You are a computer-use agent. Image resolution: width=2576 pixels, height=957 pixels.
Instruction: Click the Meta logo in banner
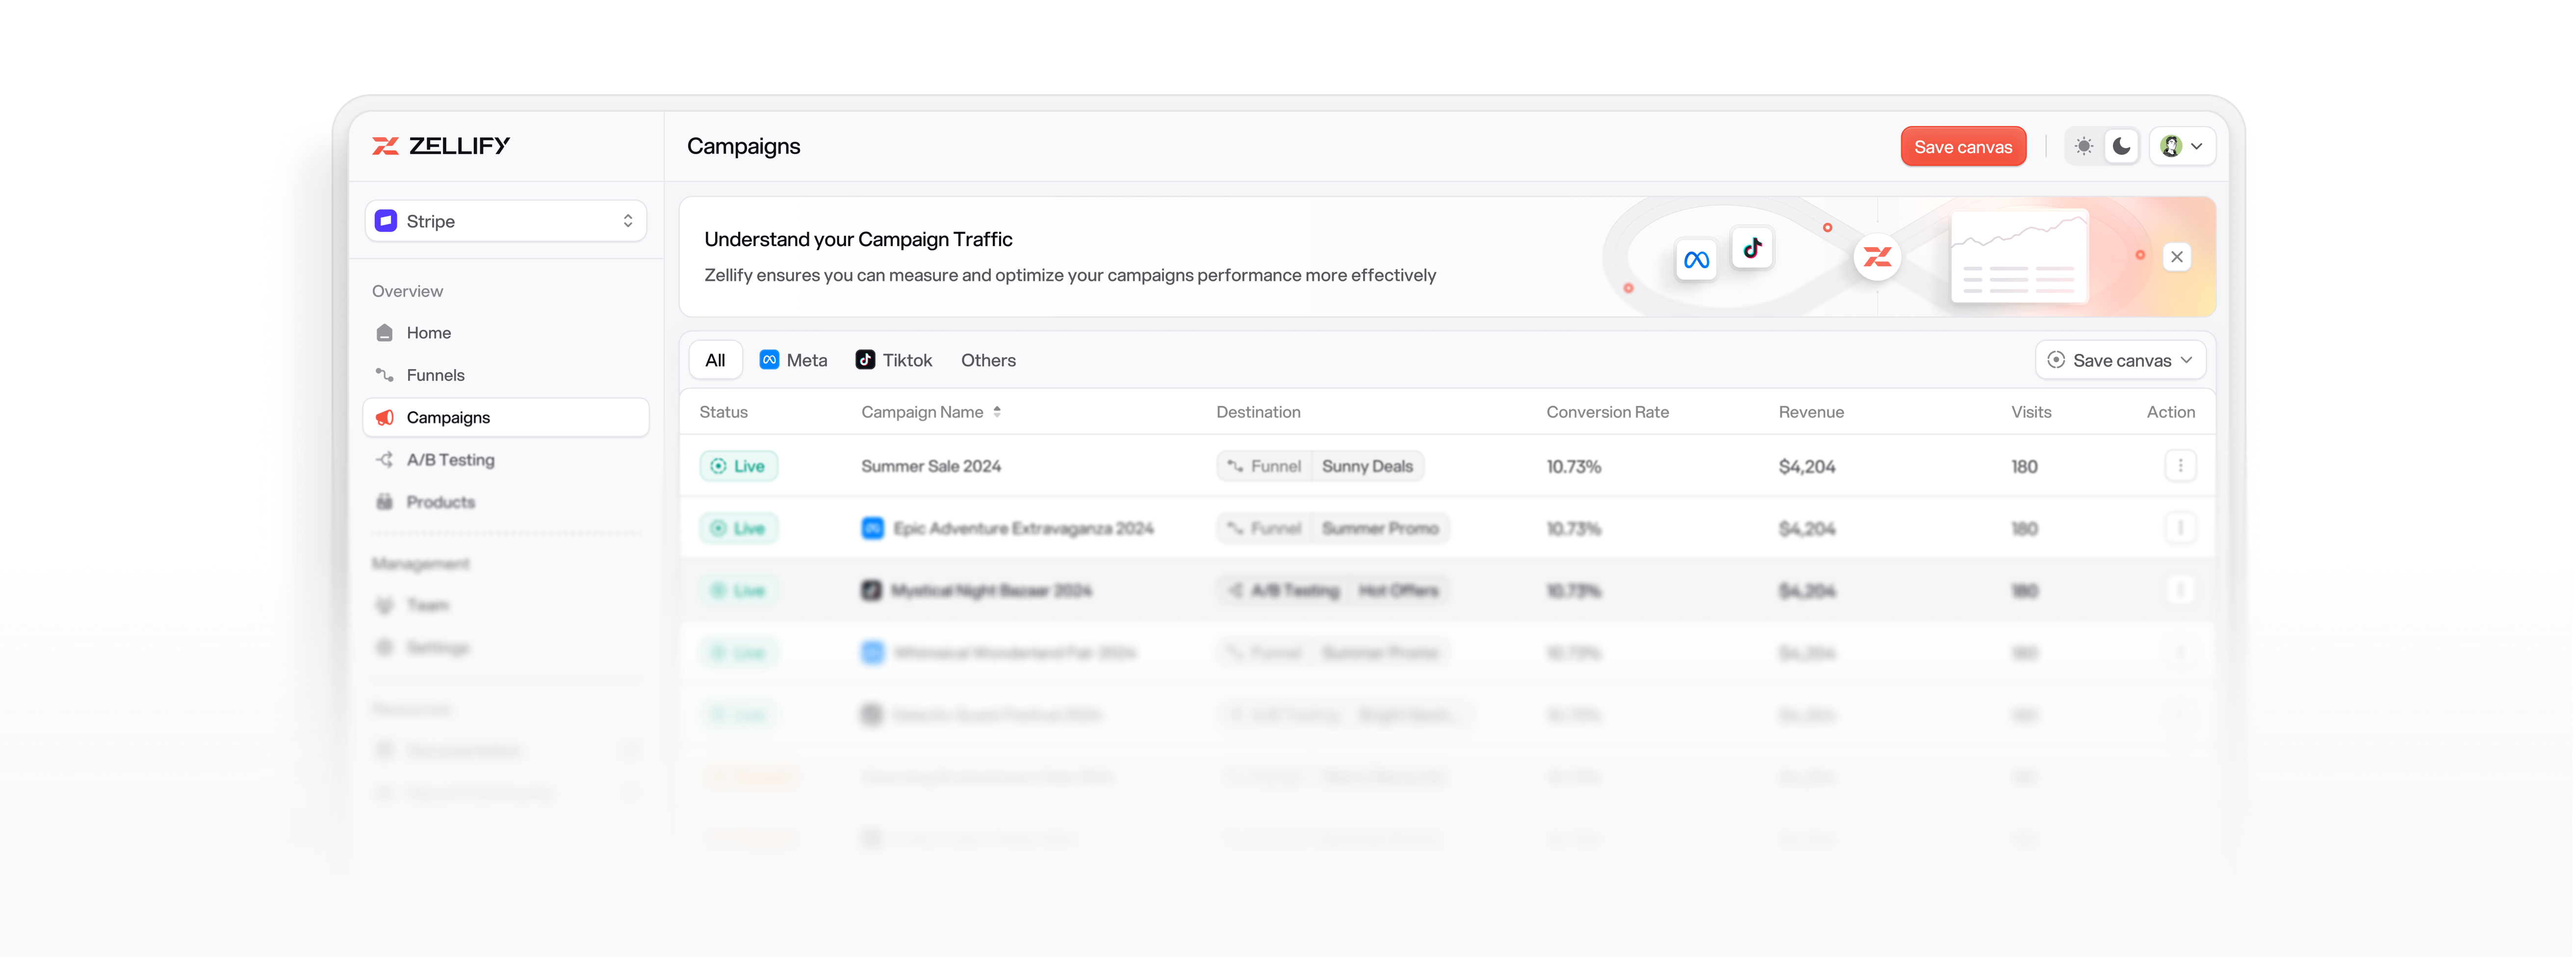(1696, 260)
